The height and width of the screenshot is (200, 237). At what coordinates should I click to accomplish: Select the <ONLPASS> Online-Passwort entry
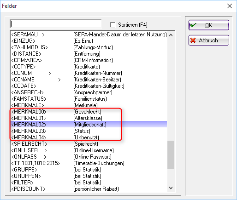pyautogui.click(x=89, y=157)
